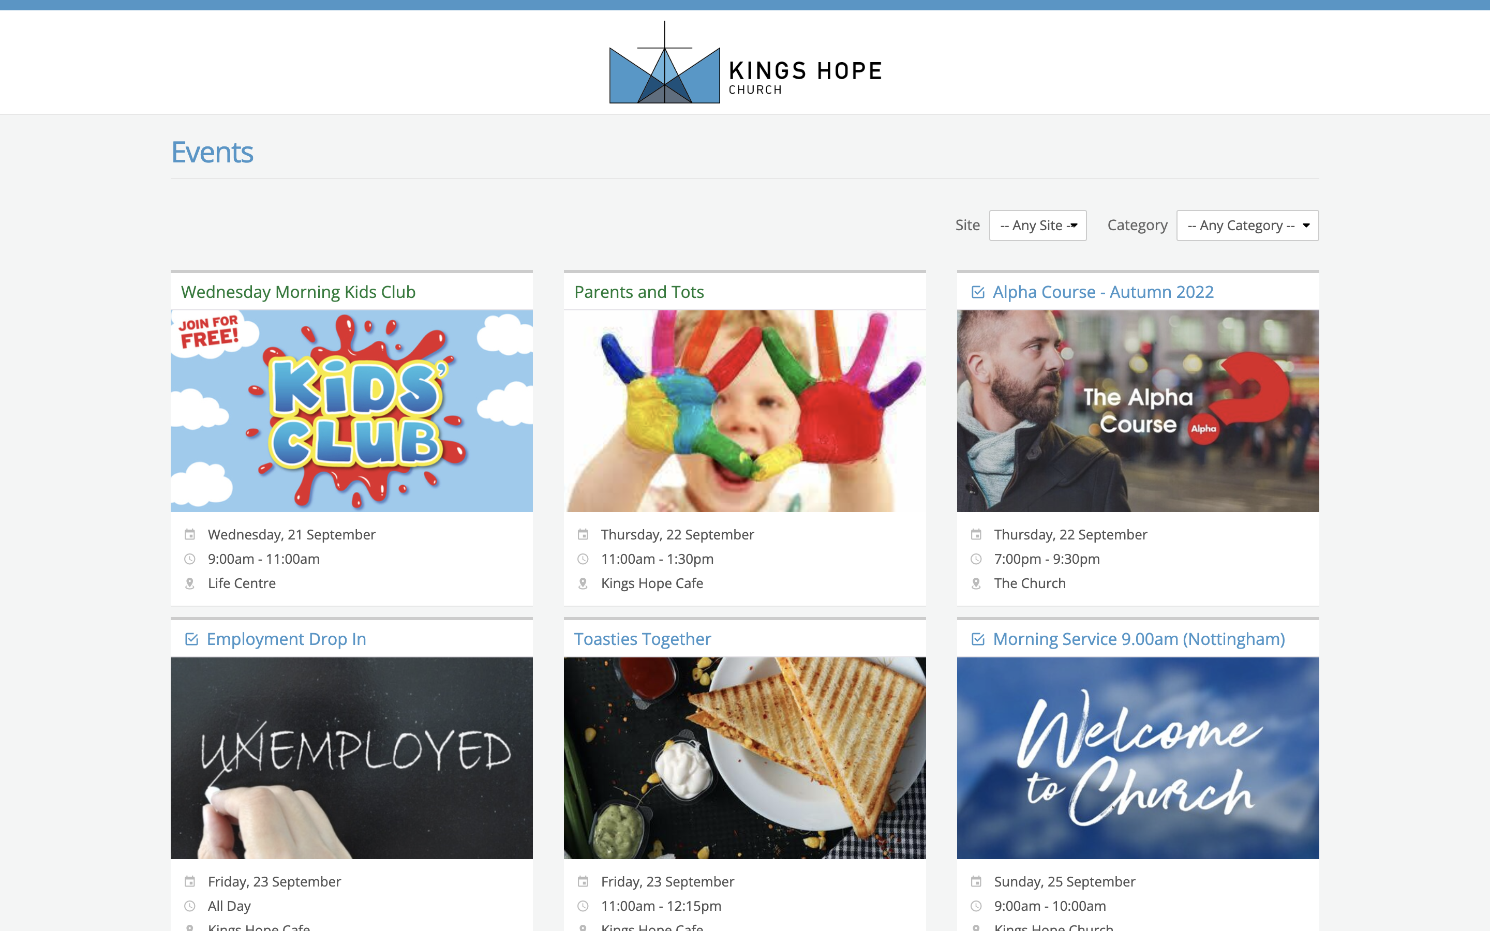1490x931 pixels.
Task: Click the Kings Hope Church logo
Action: coord(745,62)
